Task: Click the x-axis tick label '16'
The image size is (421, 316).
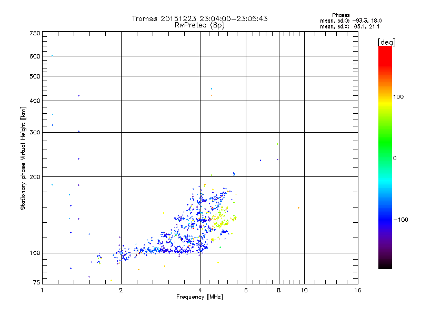Action: 358,290
